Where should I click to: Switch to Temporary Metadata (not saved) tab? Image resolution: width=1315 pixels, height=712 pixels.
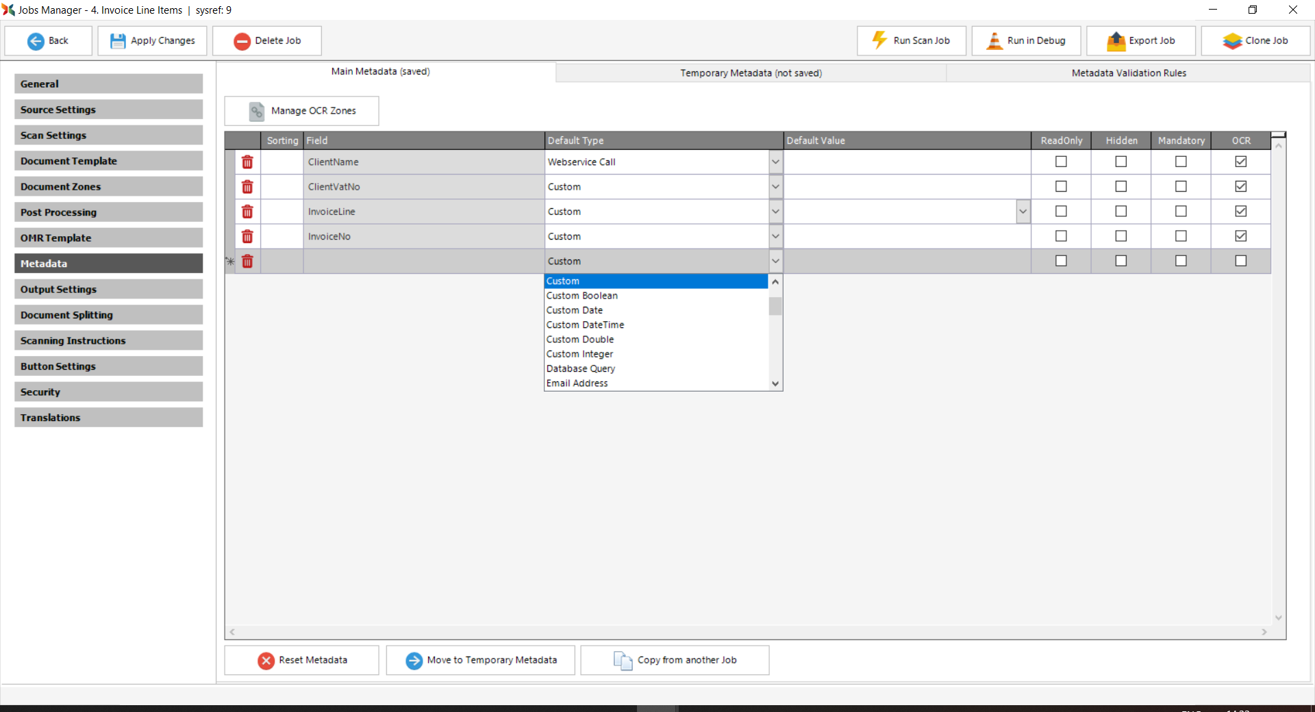point(751,73)
